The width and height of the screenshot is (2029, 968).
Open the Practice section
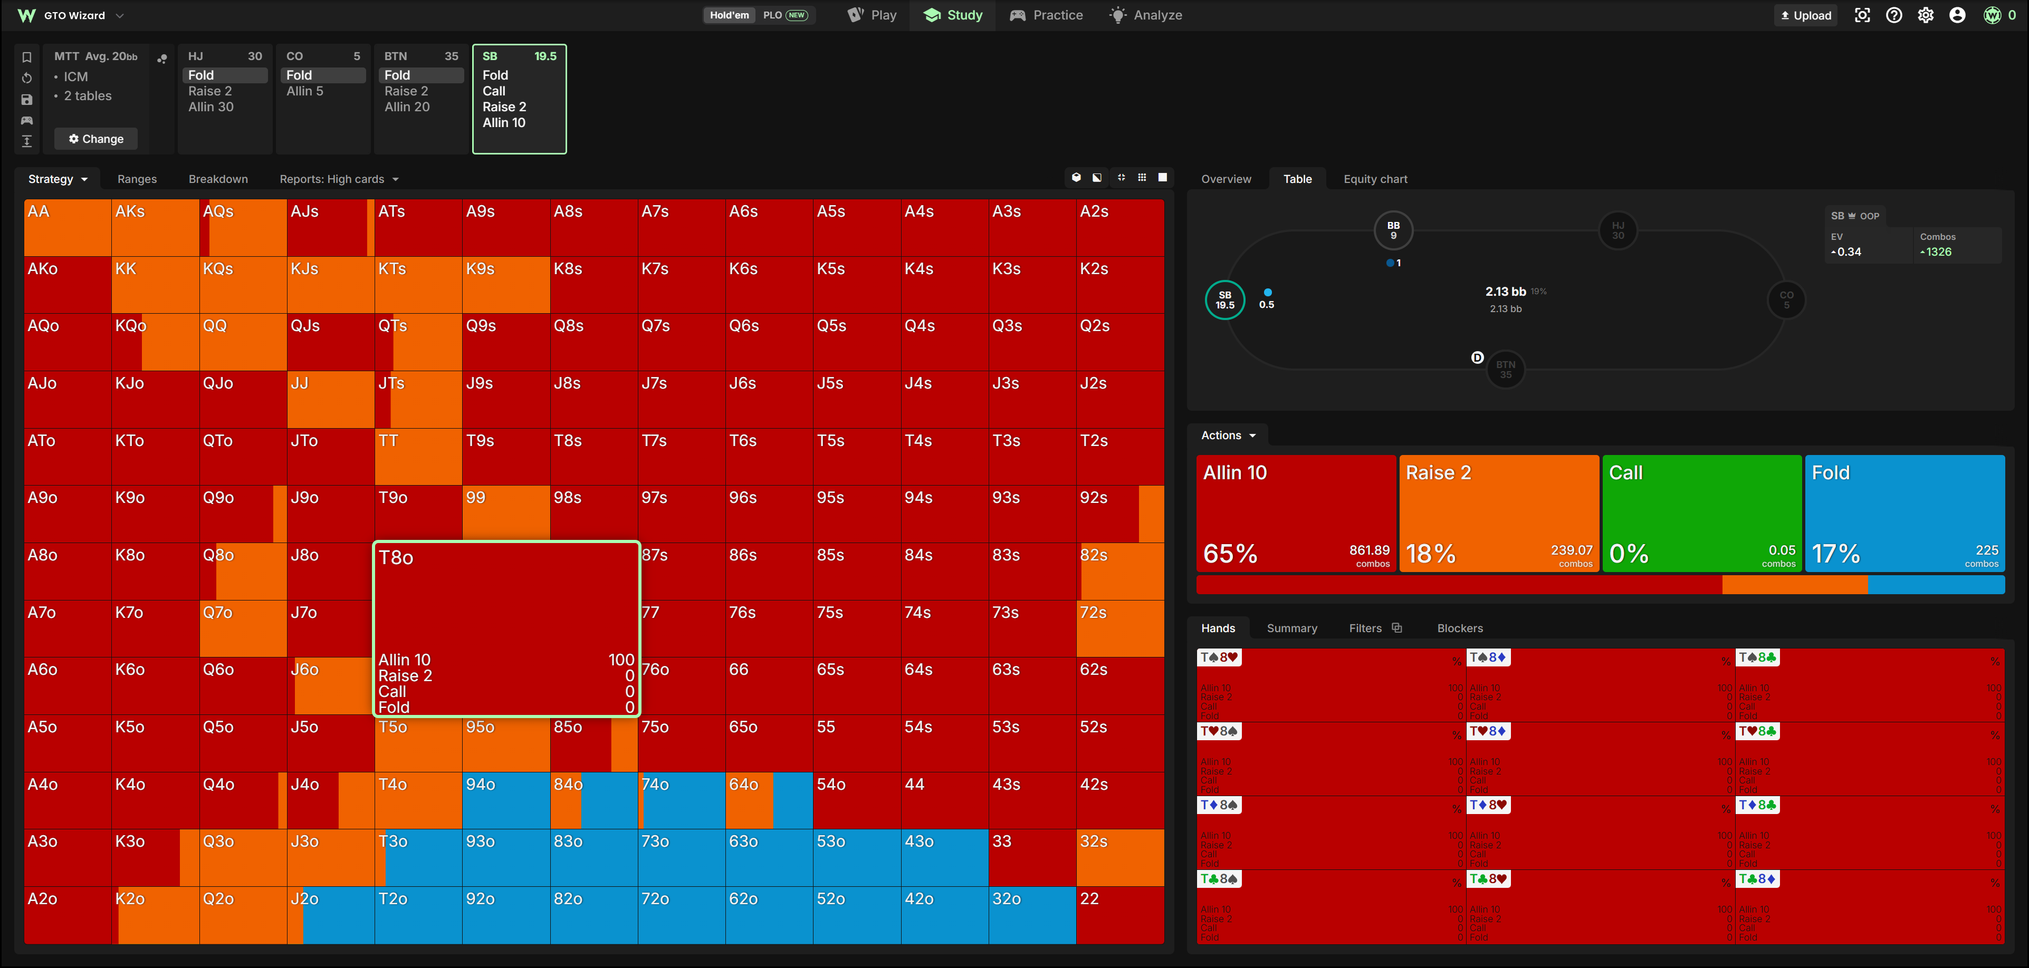(1046, 15)
